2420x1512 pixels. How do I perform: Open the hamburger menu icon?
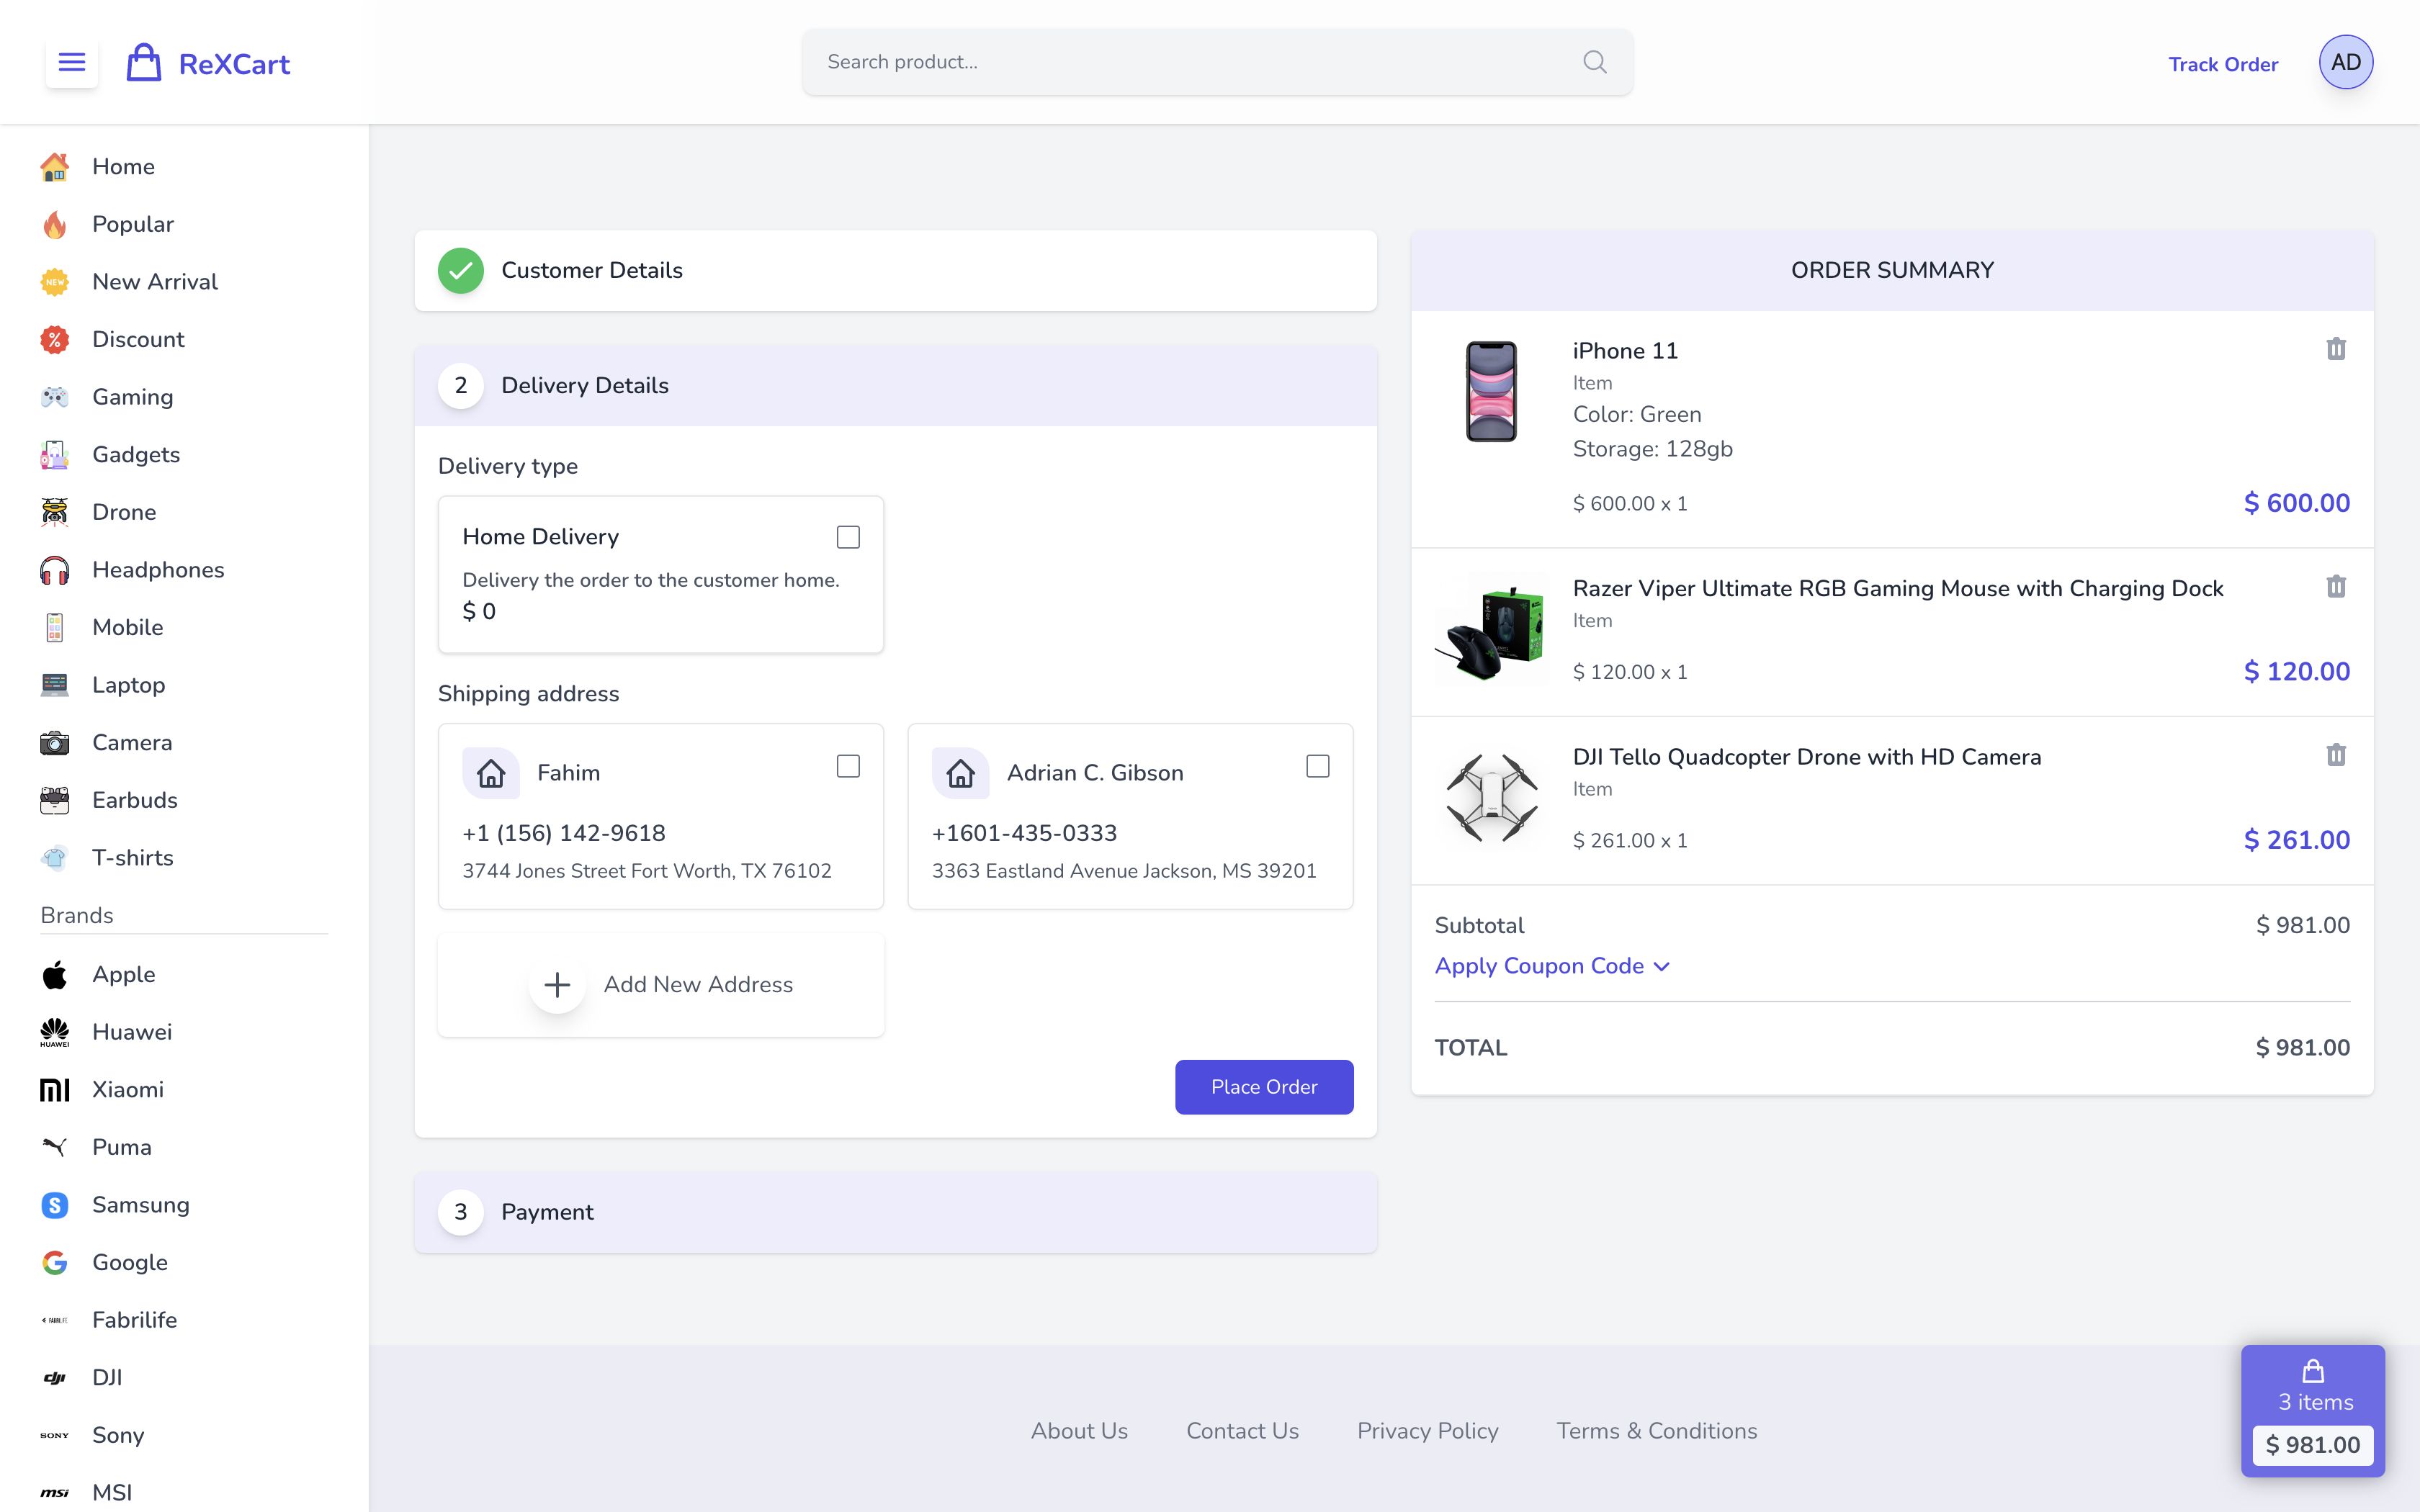pyautogui.click(x=72, y=63)
